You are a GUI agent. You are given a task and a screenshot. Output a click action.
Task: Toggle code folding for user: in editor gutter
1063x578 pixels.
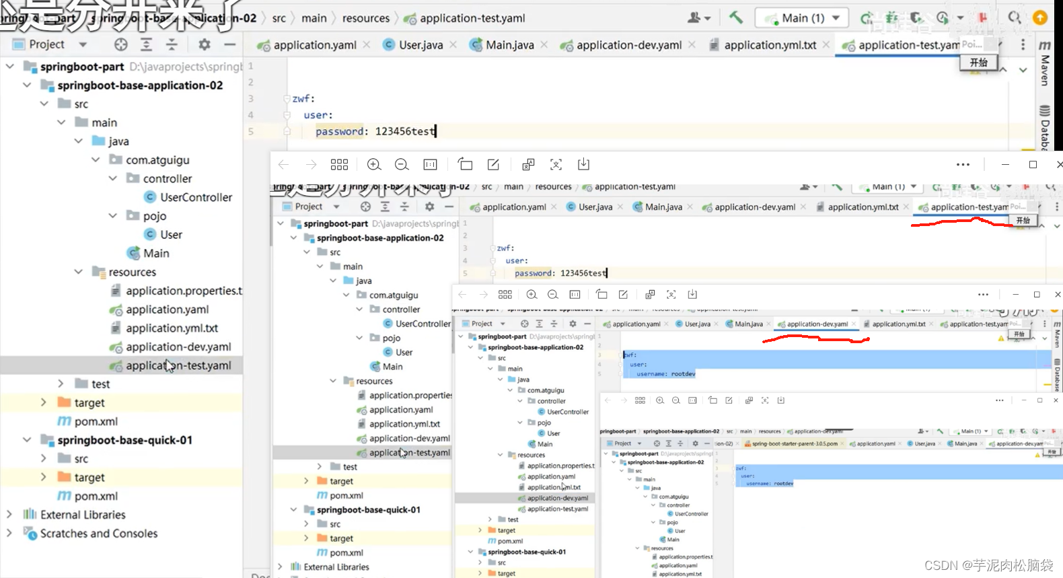pyautogui.click(x=287, y=115)
